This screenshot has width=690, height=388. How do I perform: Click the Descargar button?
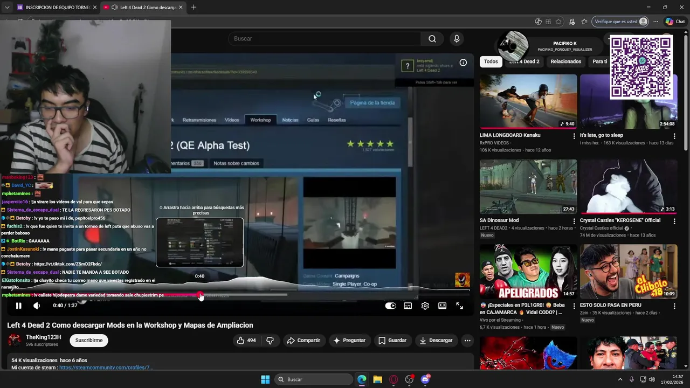tap(436, 340)
